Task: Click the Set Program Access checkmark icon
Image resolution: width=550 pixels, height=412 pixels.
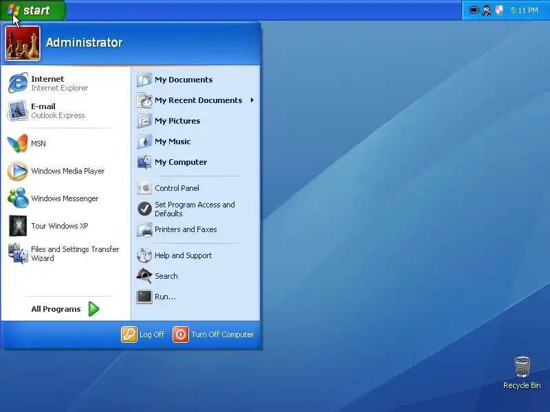Action: coord(144,209)
